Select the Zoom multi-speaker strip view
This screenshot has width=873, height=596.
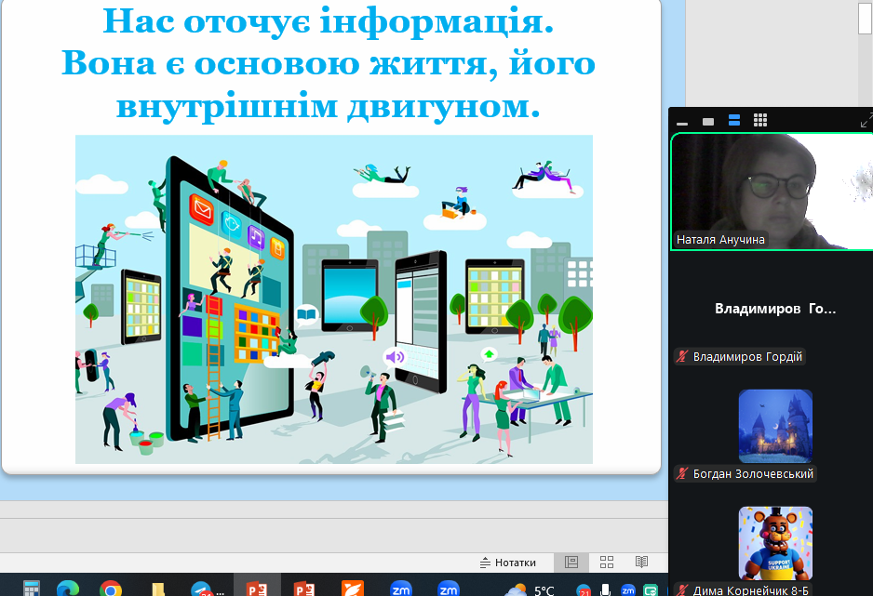coord(734,121)
